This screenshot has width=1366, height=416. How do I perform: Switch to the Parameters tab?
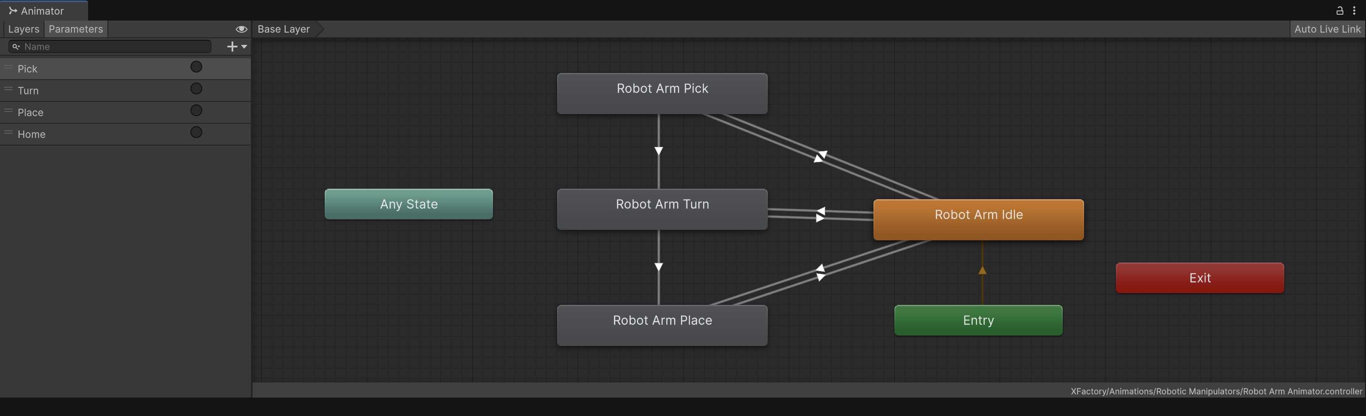point(76,29)
